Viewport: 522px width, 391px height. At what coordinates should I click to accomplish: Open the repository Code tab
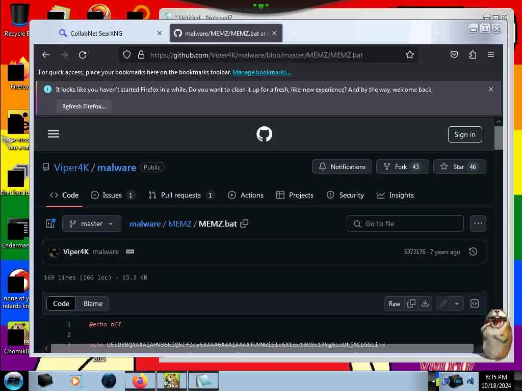point(64,195)
